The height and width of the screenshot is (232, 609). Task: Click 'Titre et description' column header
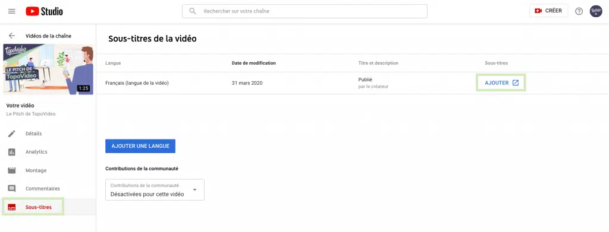(x=378, y=63)
